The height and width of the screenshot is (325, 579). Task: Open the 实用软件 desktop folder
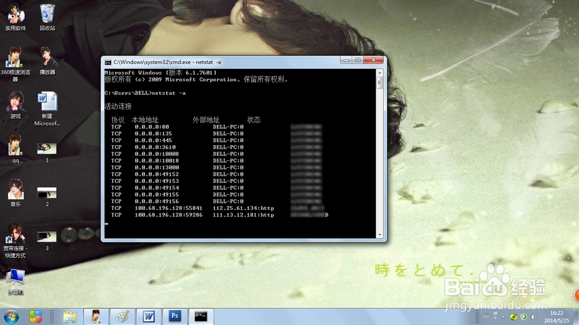click(16, 17)
